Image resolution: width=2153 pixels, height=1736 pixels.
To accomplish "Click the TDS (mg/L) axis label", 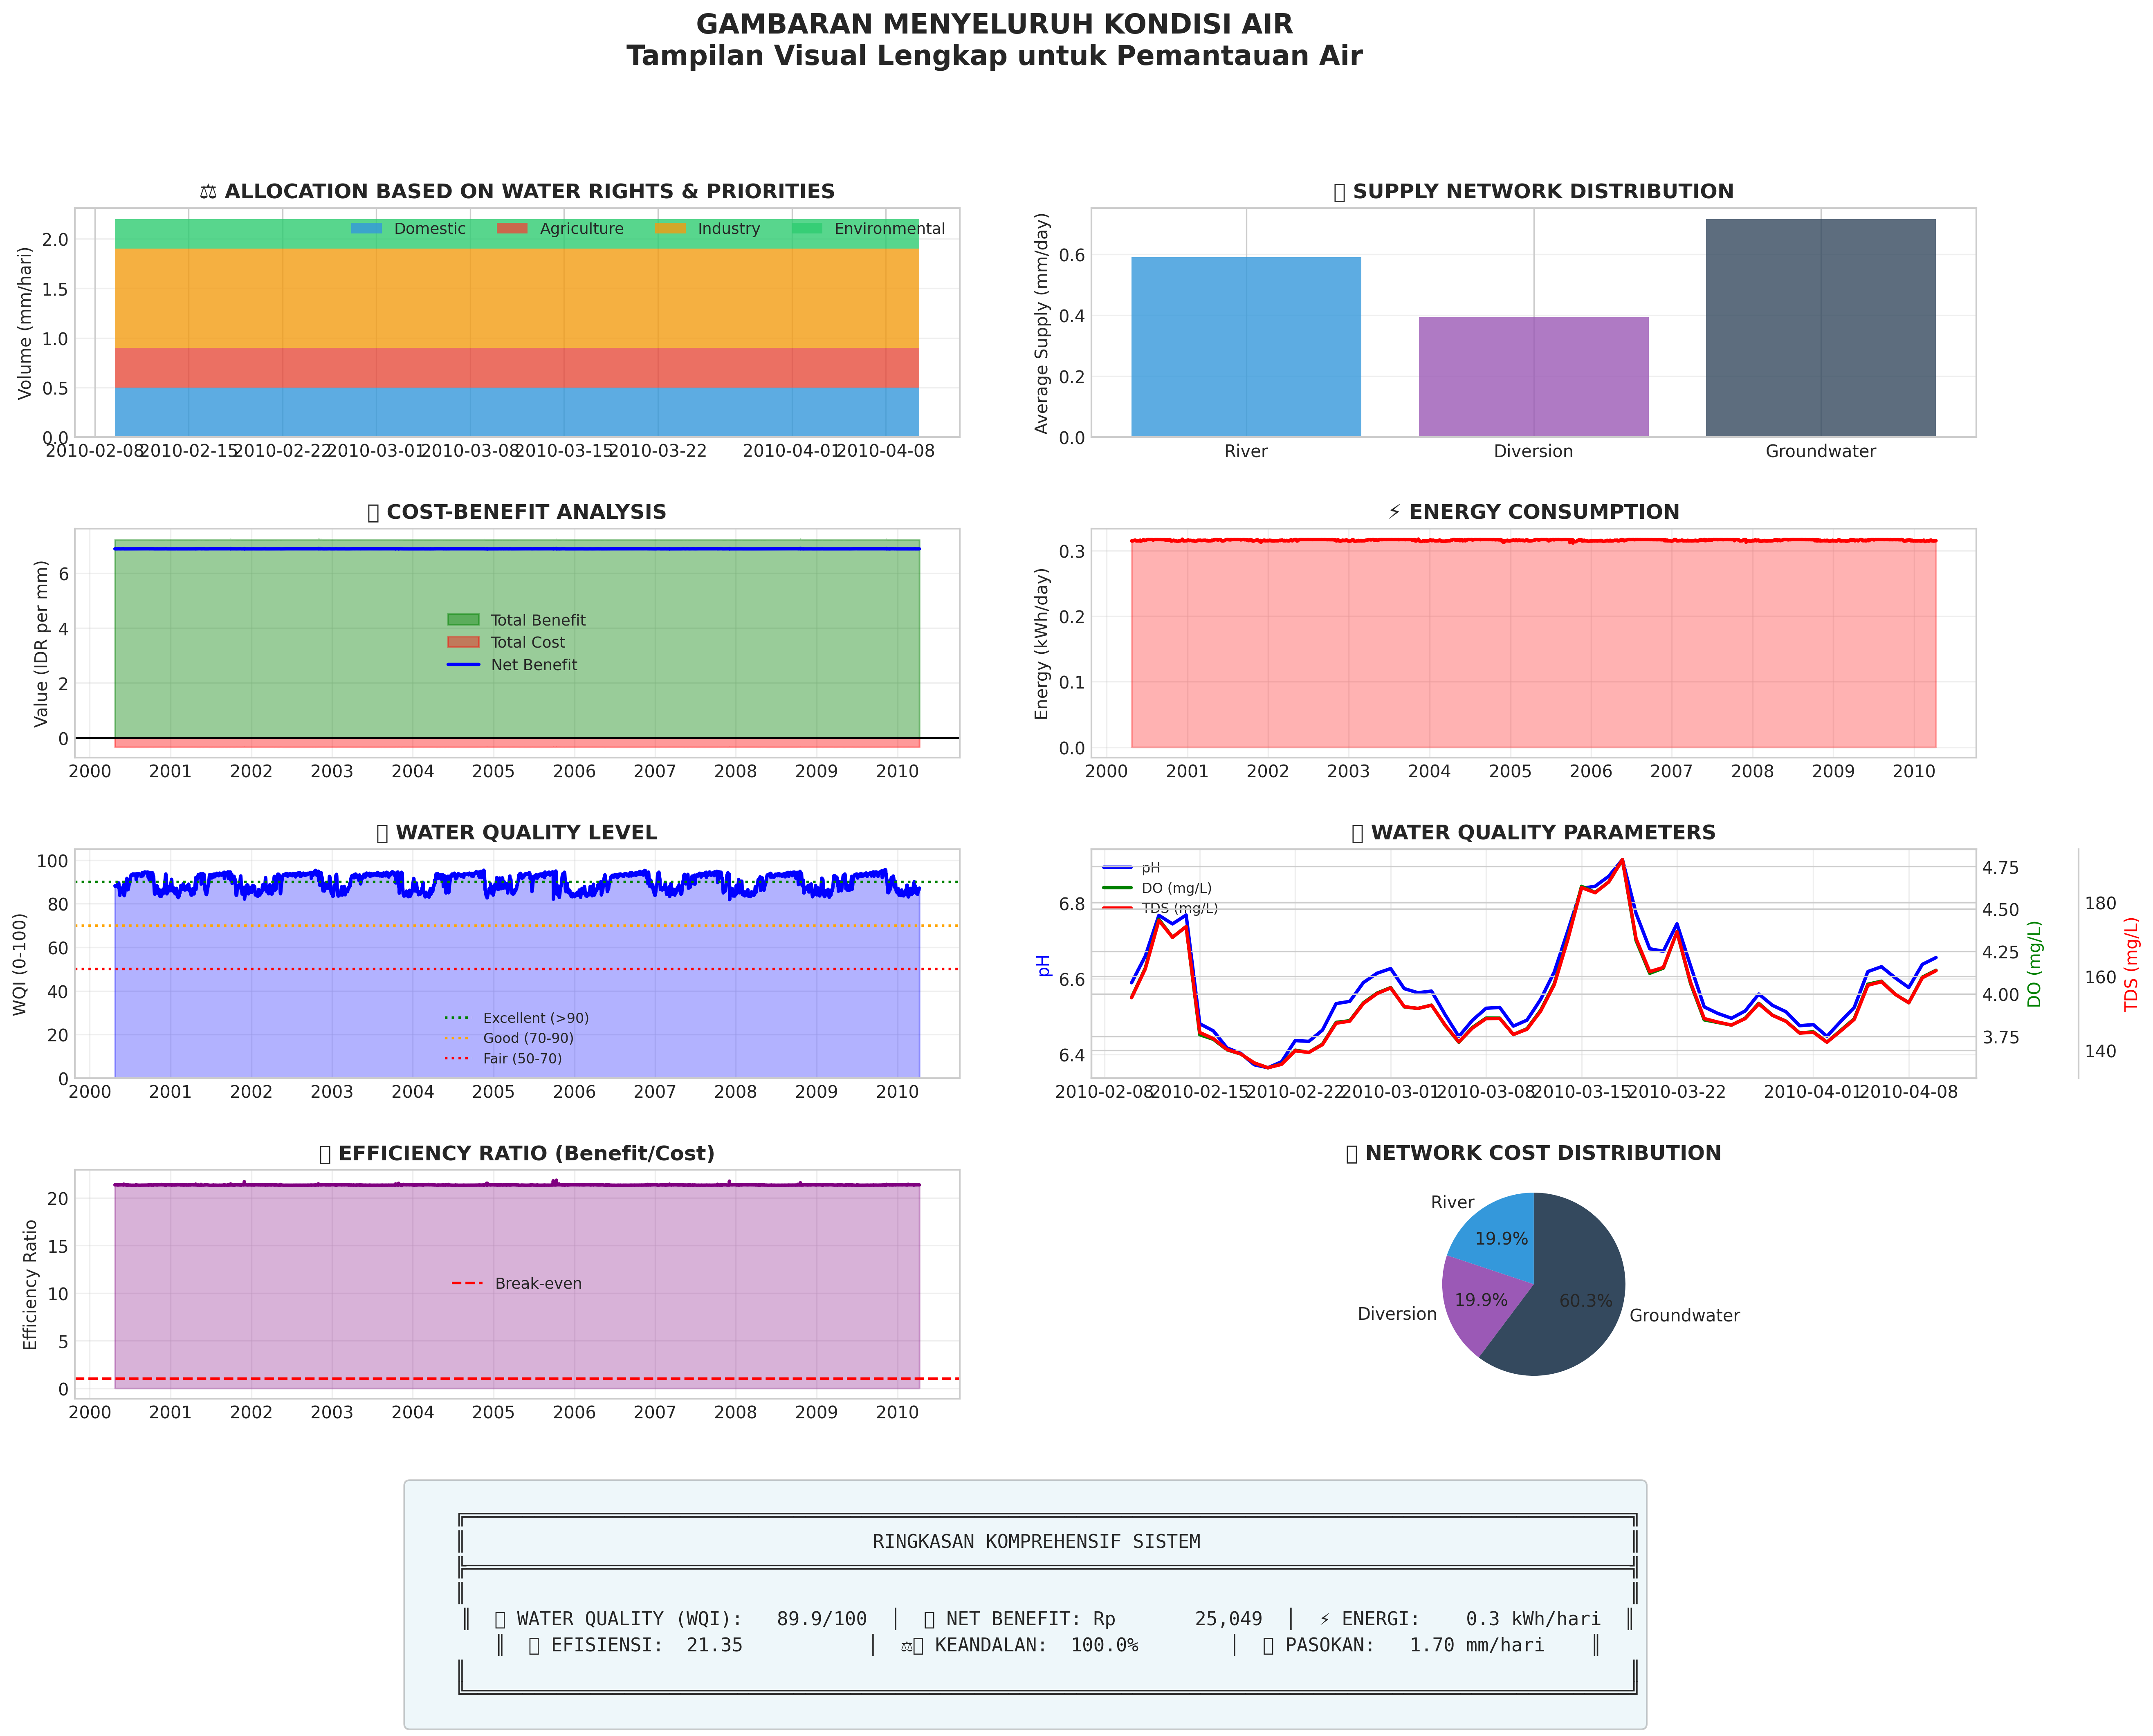I will 2130,964.
